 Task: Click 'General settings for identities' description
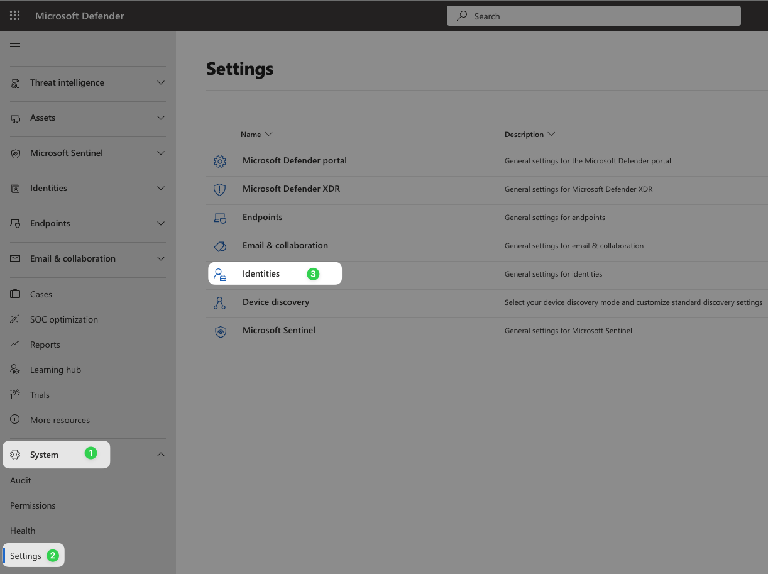click(x=553, y=274)
